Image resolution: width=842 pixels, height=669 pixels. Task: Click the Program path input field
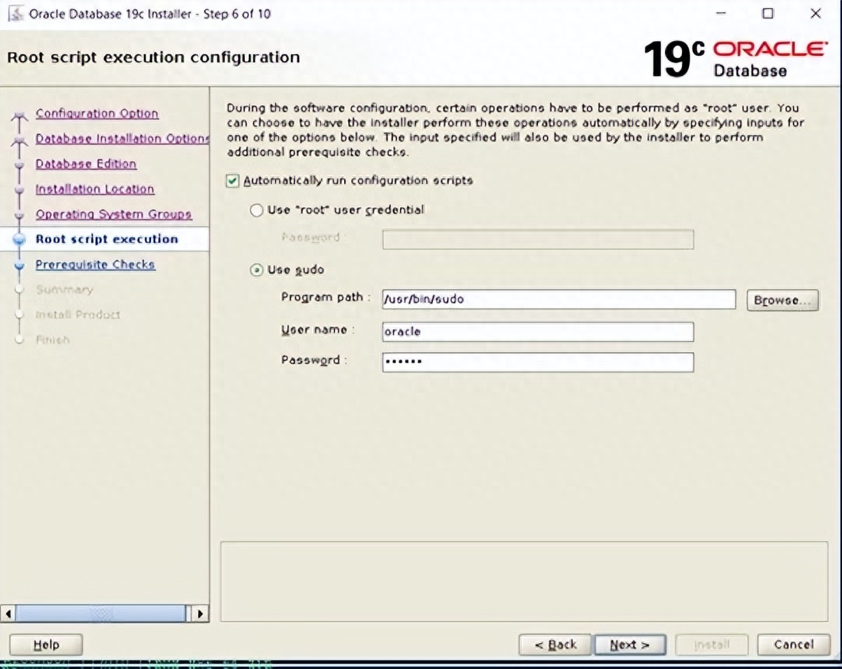[x=559, y=299]
